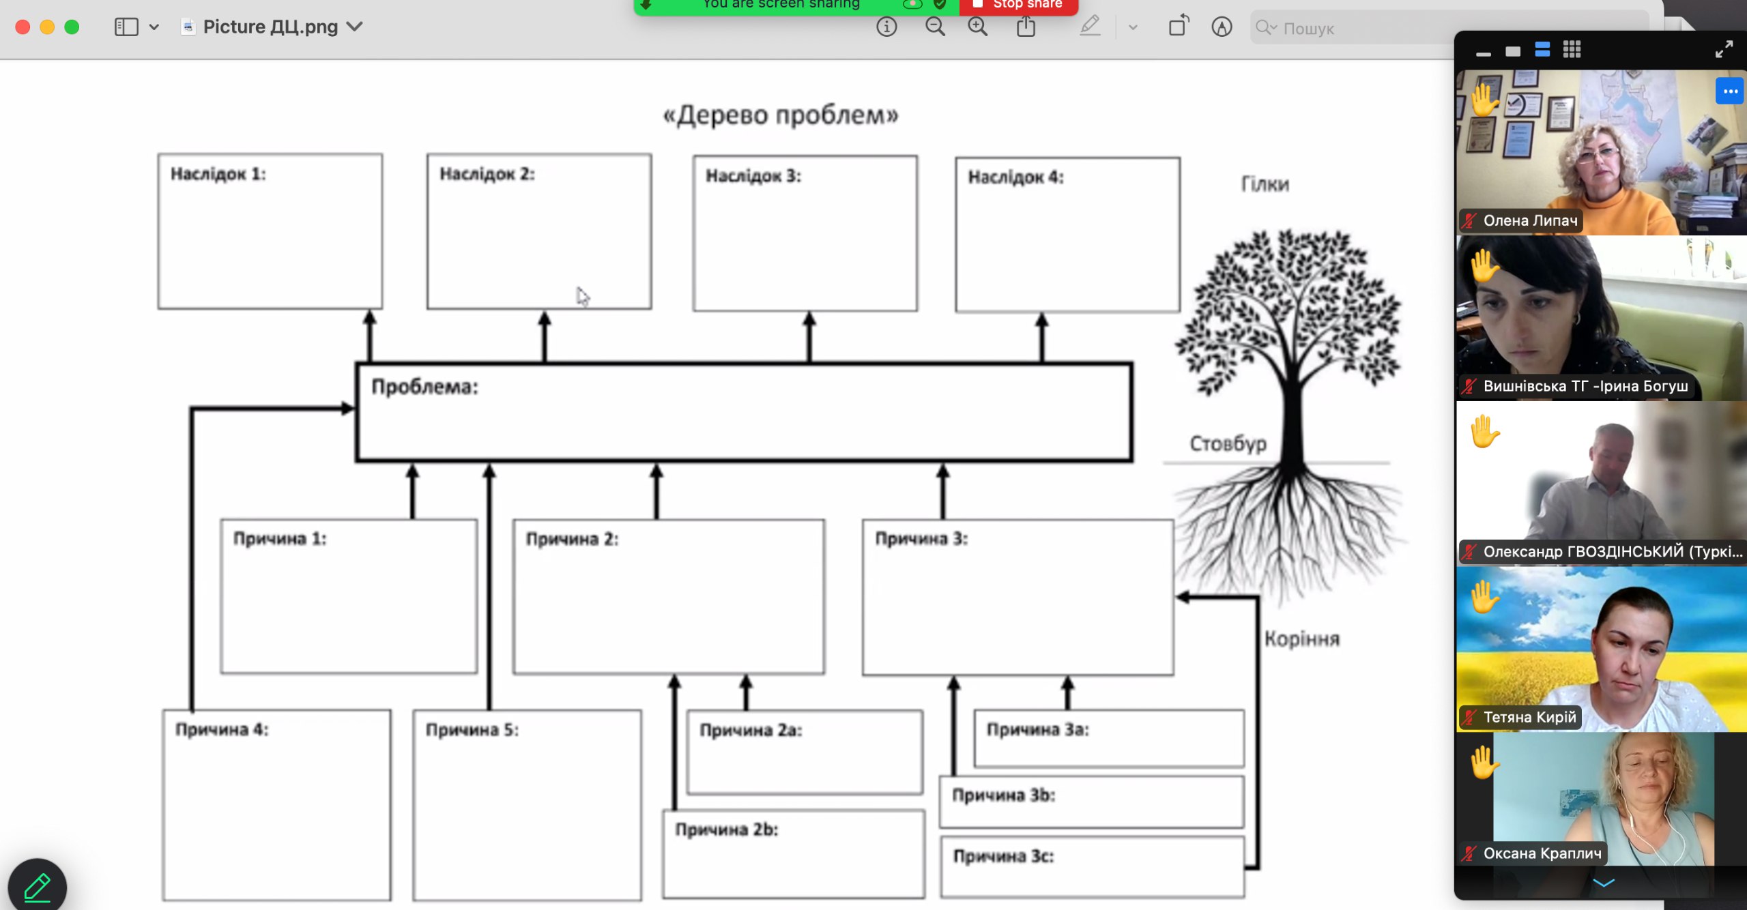Click the 'Причина 2b:' box label
Screen dimensions: 1747x910
pyautogui.click(x=727, y=830)
